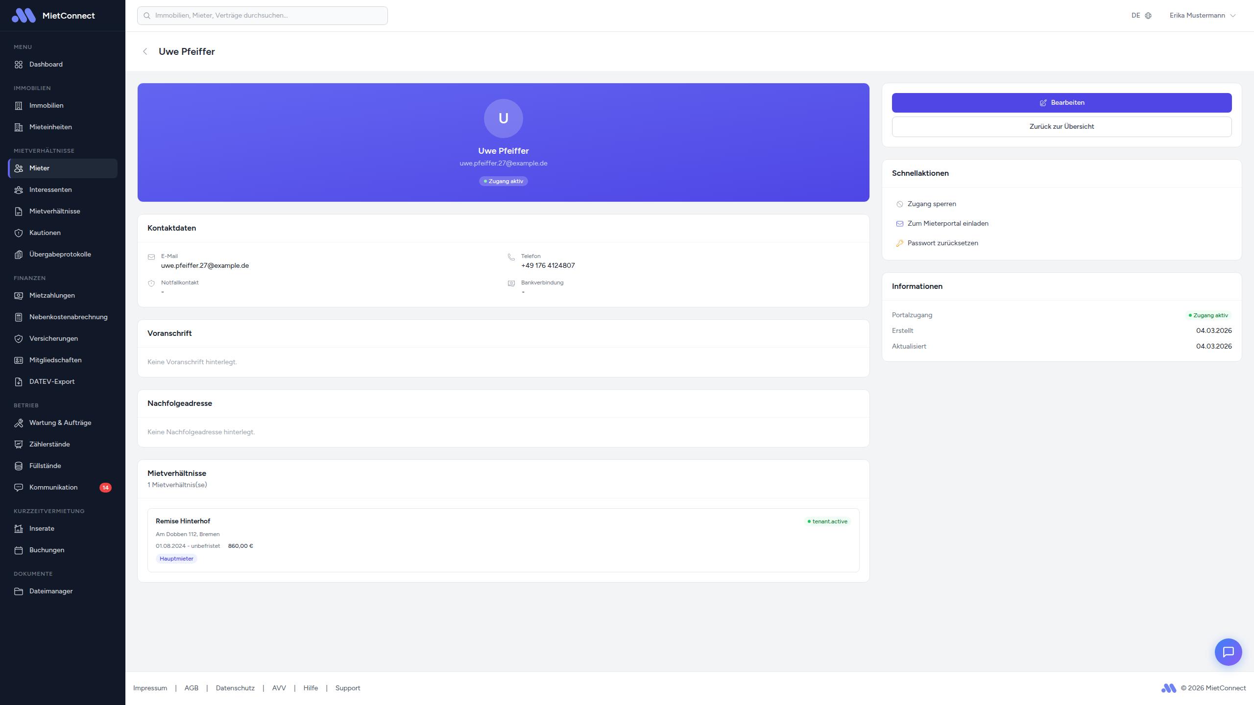
Task: Click the Wartung & Aufträge tools icon
Action: point(19,423)
